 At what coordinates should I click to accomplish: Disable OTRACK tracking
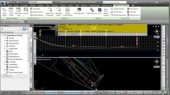click(x=68, y=93)
